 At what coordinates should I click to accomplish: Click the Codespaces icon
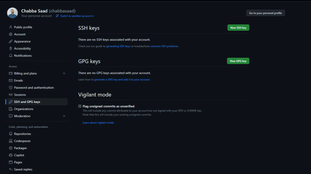(10, 141)
